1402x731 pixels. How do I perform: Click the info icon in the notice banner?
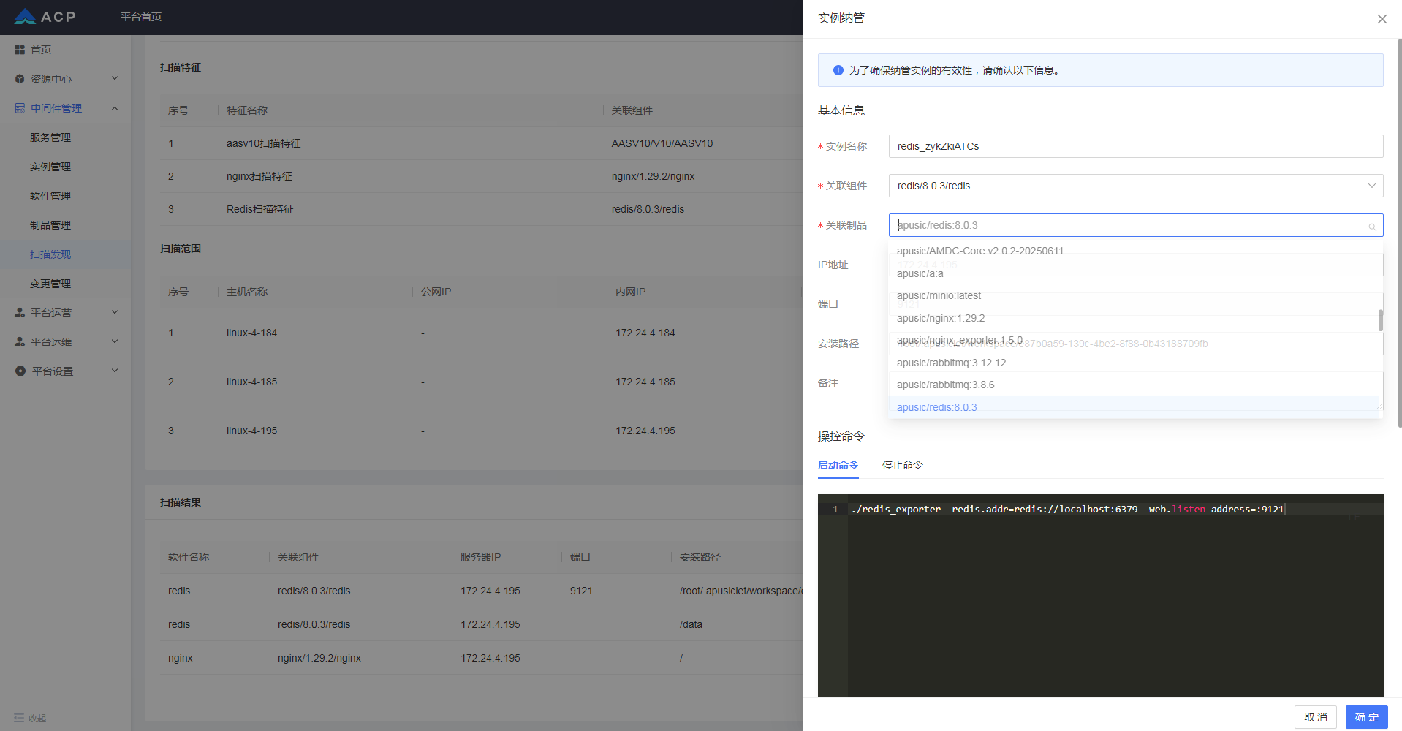[x=838, y=70]
